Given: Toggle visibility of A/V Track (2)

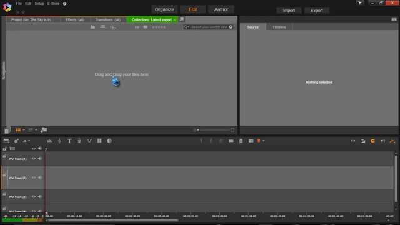Looking at the screenshot, I should pyautogui.click(x=33, y=177).
